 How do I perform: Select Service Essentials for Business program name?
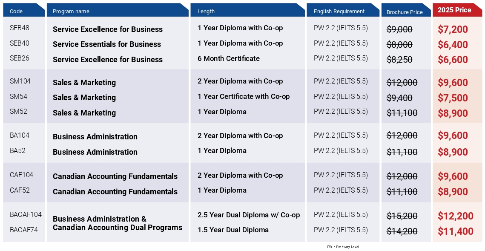107,44
